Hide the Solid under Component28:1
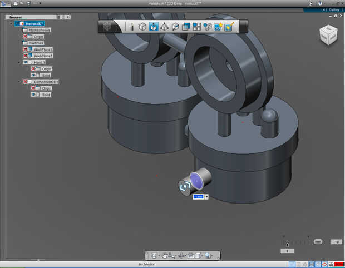This screenshot has width=345, height=268. (x=33, y=95)
